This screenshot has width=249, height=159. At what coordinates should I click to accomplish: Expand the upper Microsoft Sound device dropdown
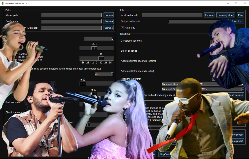(x=203, y=84)
